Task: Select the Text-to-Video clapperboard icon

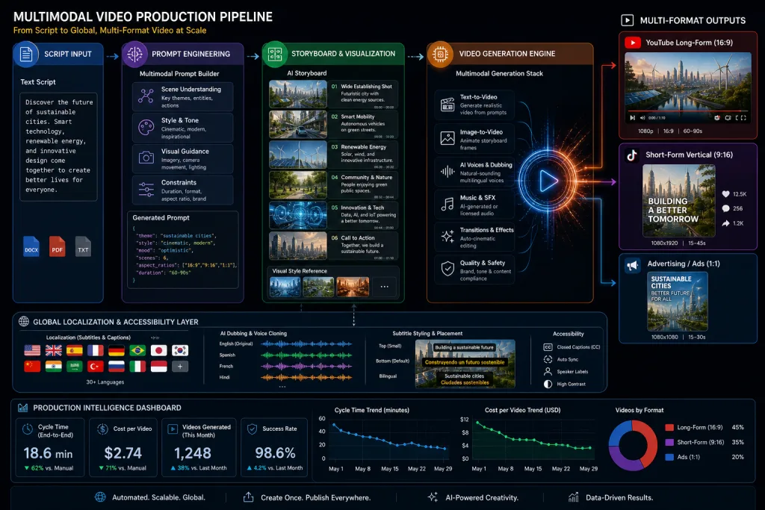Action: [447, 105]
